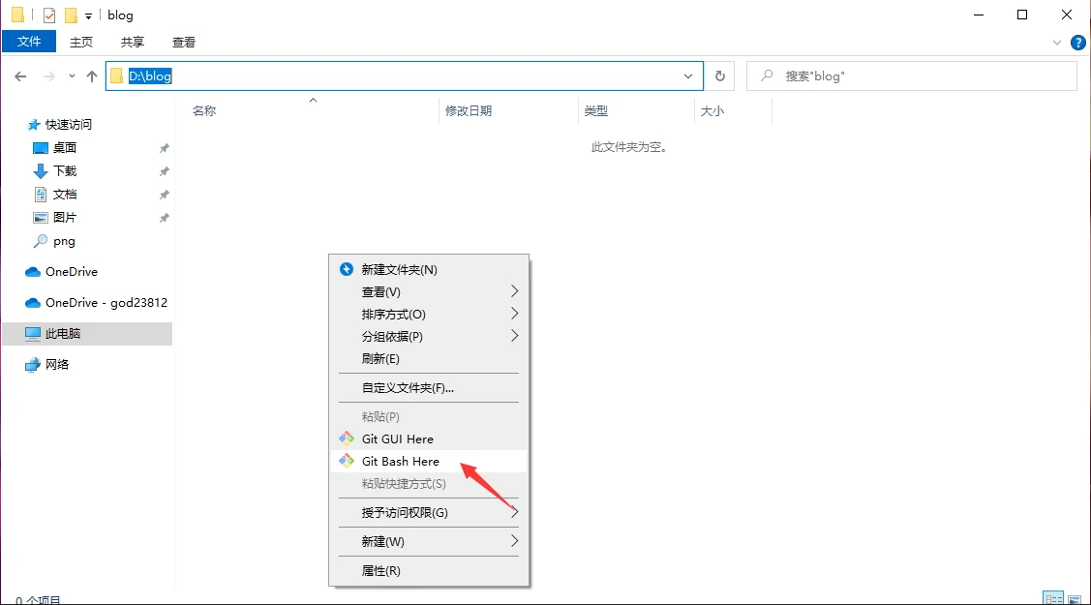Screen dimensions: 1091x605
Task: Click the Git GUI Here icon
Action: pyautogui.click(x=347, y=439)
